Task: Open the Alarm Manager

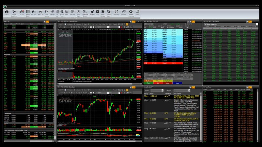Action: click(103, 13)
